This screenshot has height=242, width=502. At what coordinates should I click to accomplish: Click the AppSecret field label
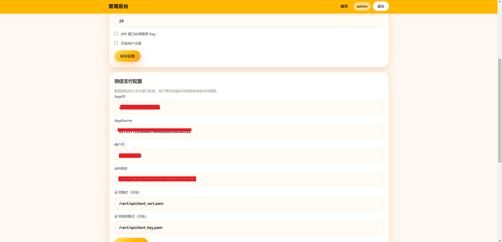tap(123, 120)
